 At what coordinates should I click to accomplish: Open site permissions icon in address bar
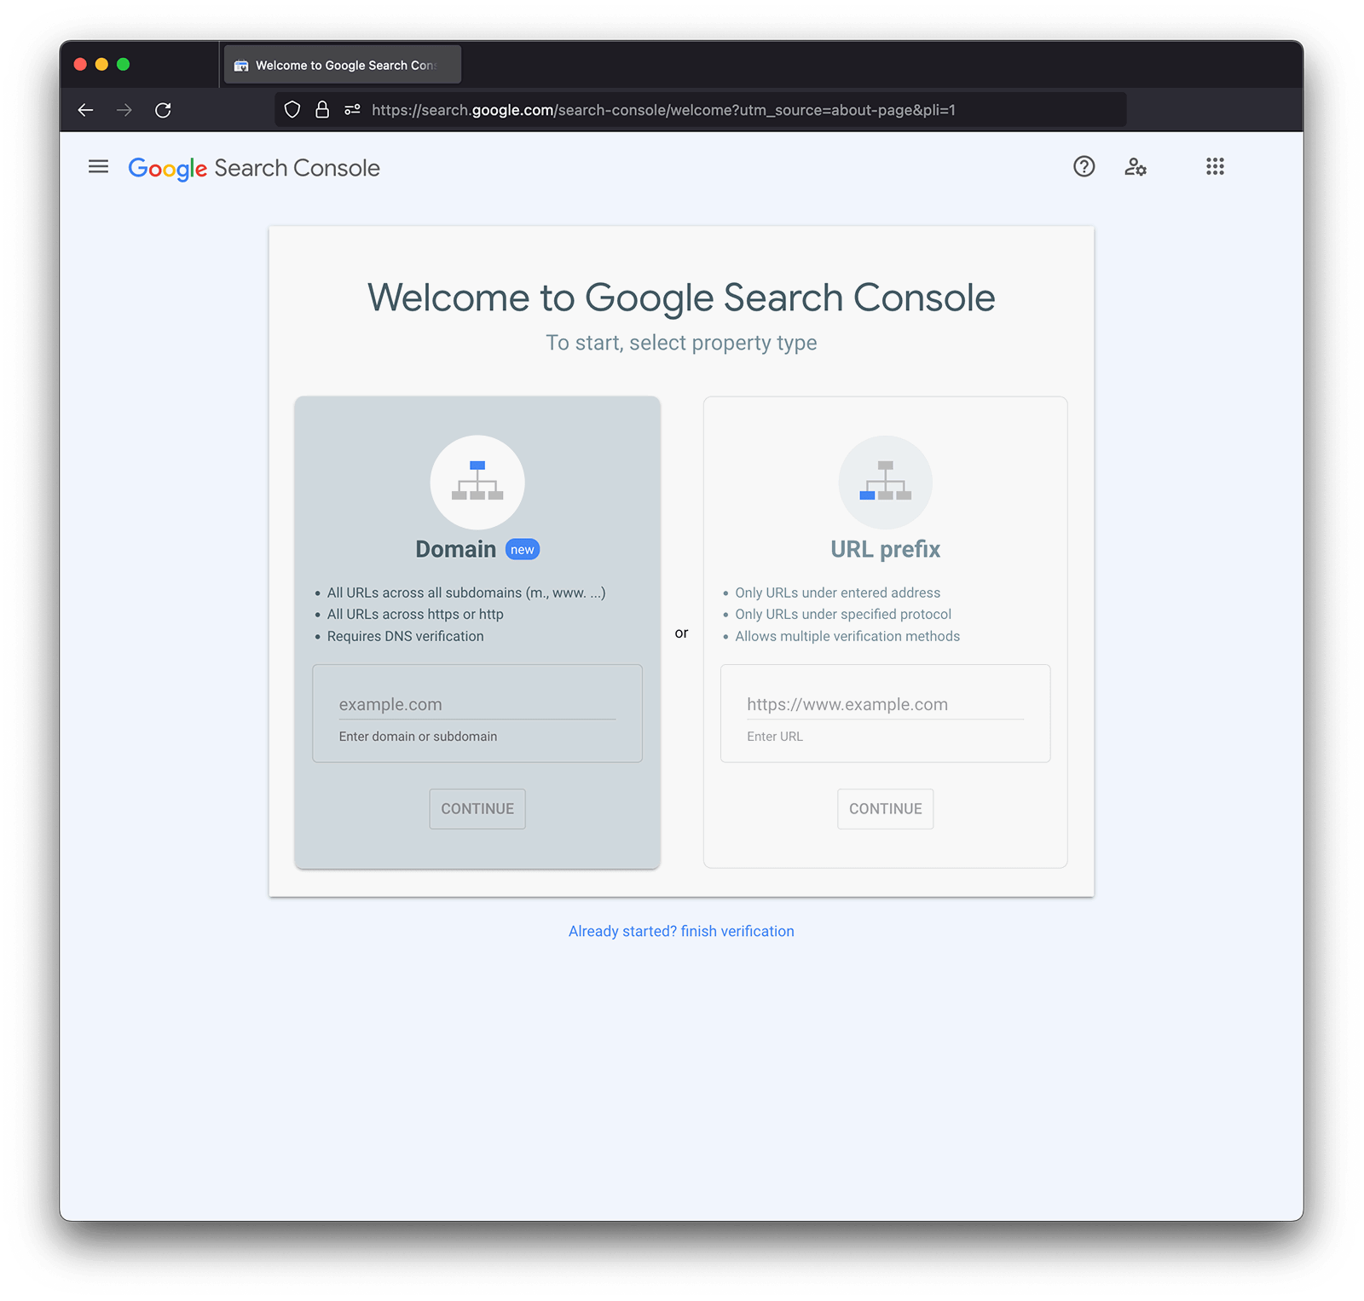point(352,110)
